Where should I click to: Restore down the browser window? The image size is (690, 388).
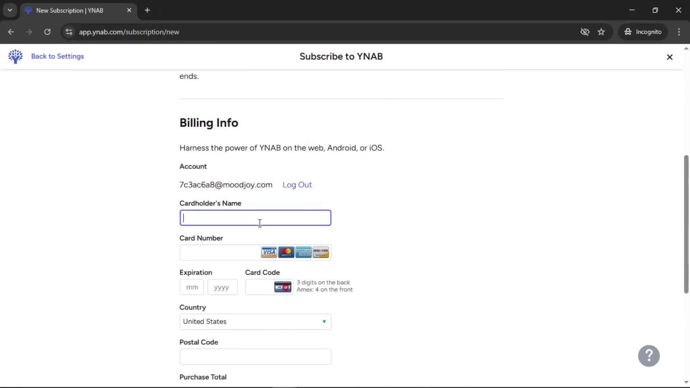coord(655,10)
